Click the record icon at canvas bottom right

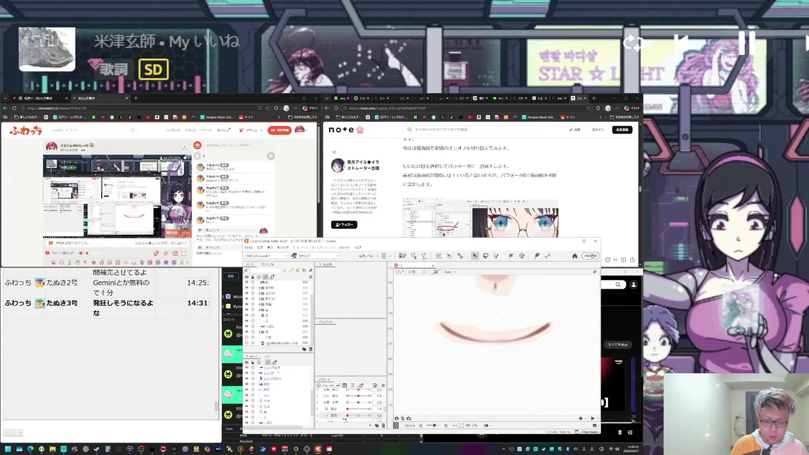tap(581, 418)
